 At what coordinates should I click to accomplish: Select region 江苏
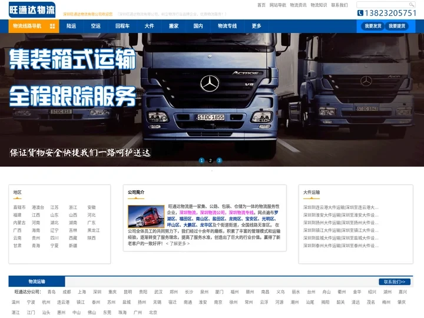[54, 207]
